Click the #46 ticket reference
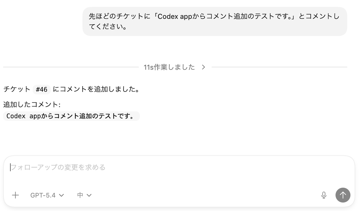 (42, 89)
